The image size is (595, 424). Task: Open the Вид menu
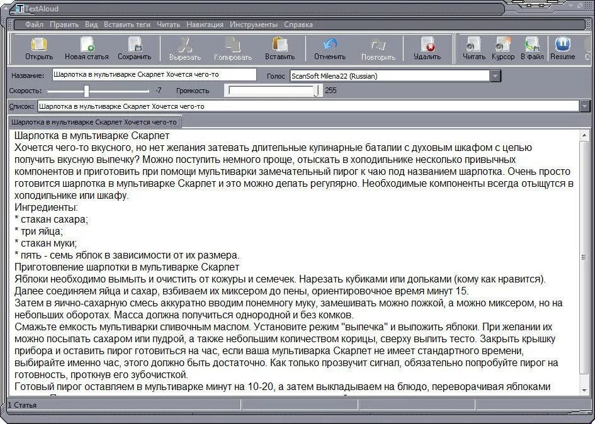click(91, 25)
